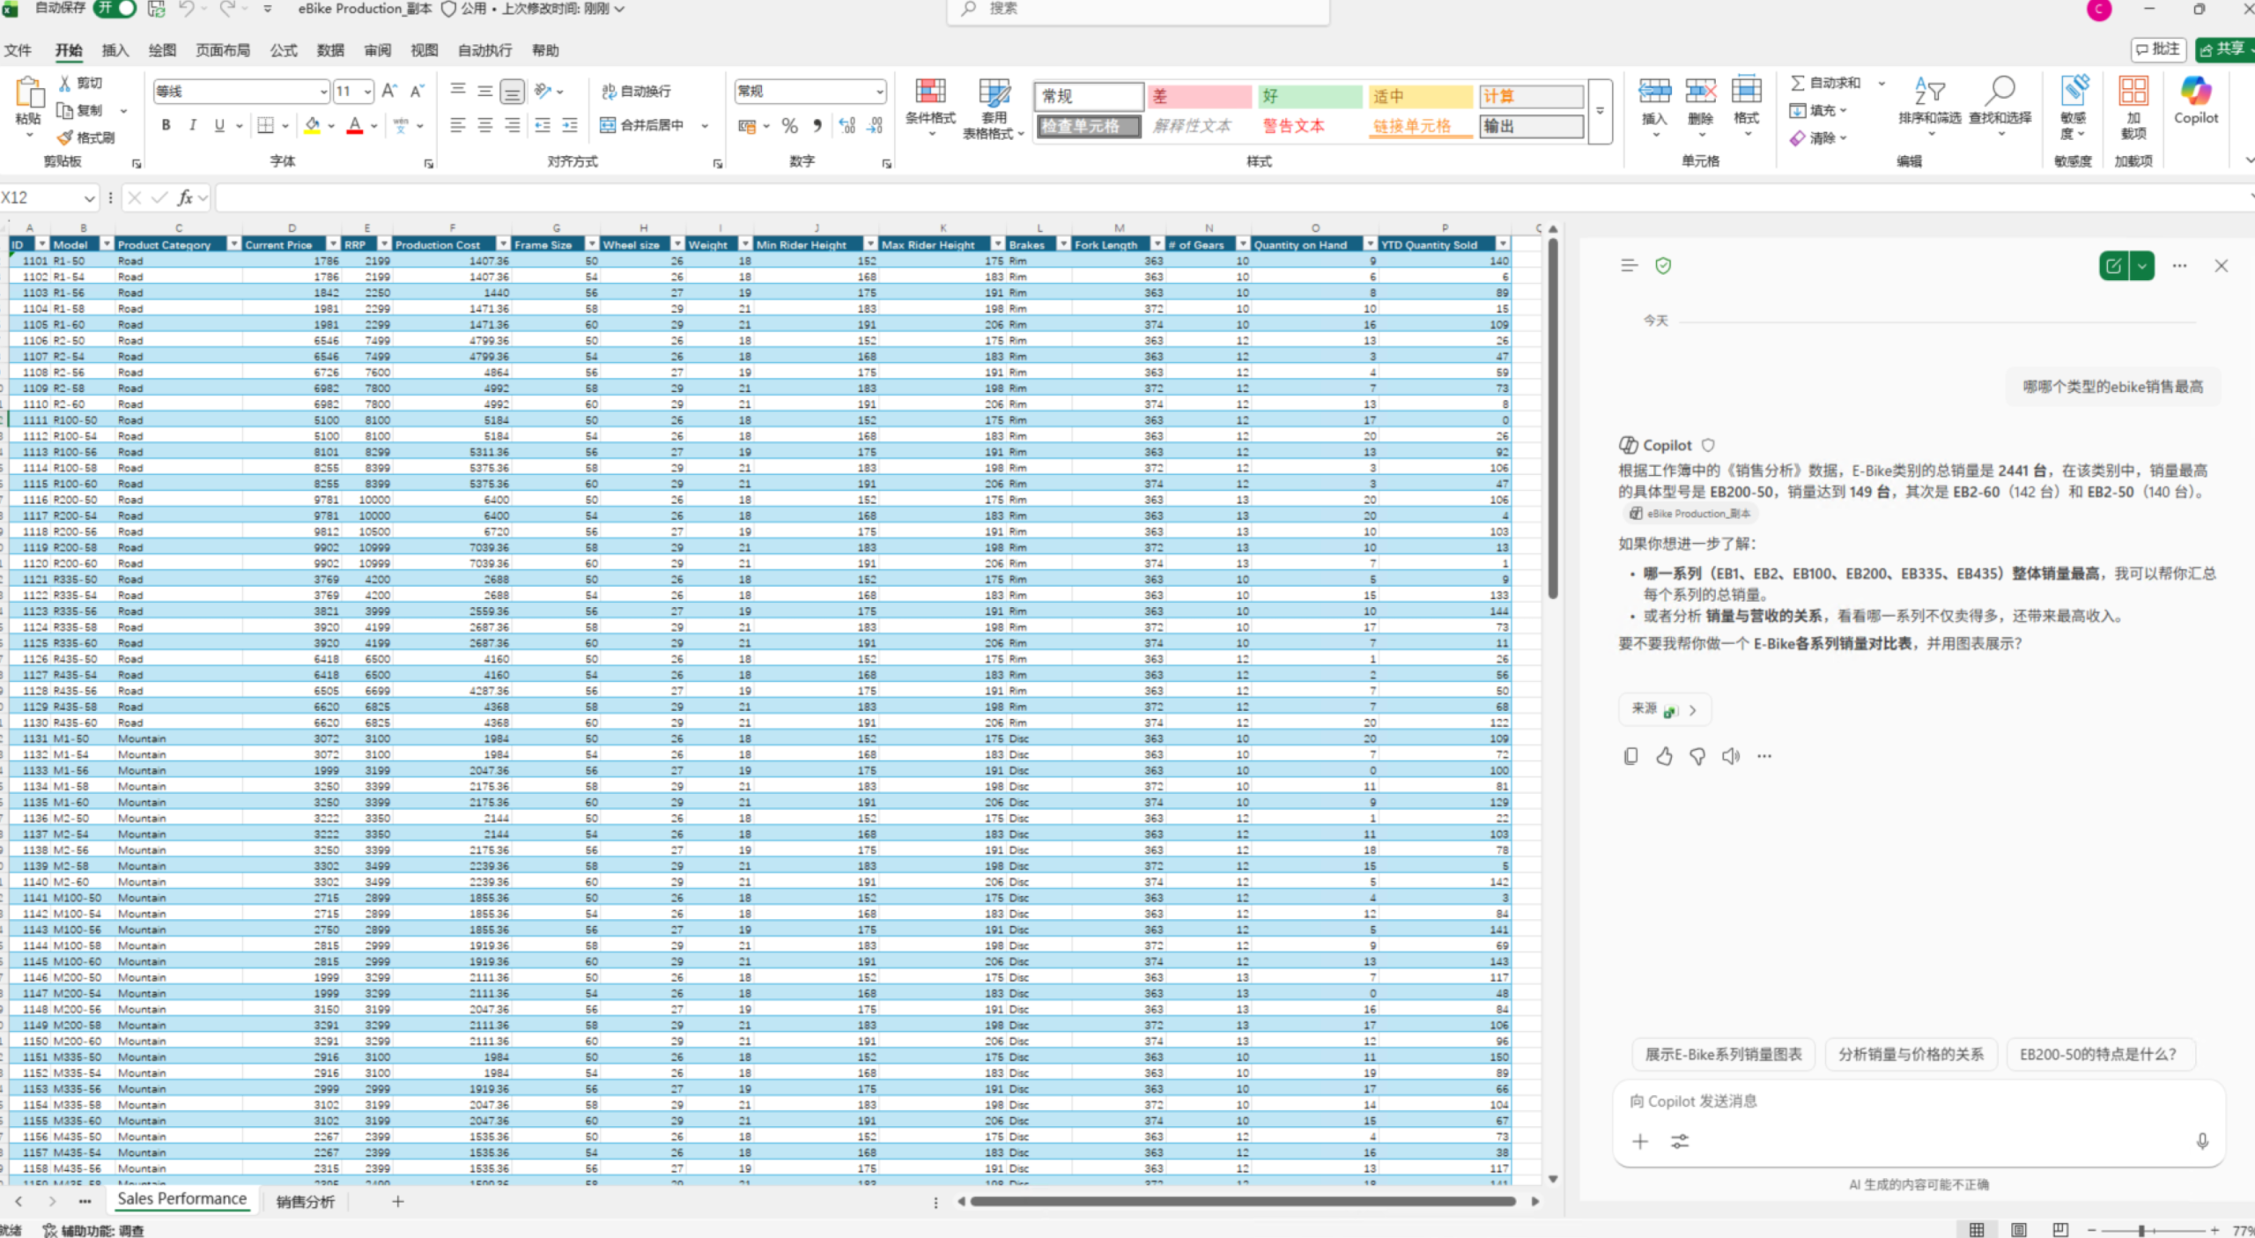The width and height of the screenshot is (2255, 1238).
Task: Click the 分析销量与价格的关系 suggestion button
Action: click(1910, 1054)
